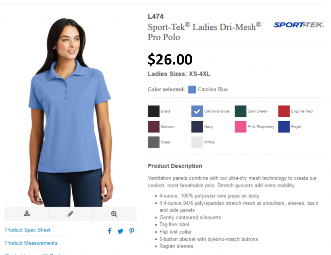Share product on Twitter
Image resolution: width=331 pixels, height=255 pixels.
[120, 231]
